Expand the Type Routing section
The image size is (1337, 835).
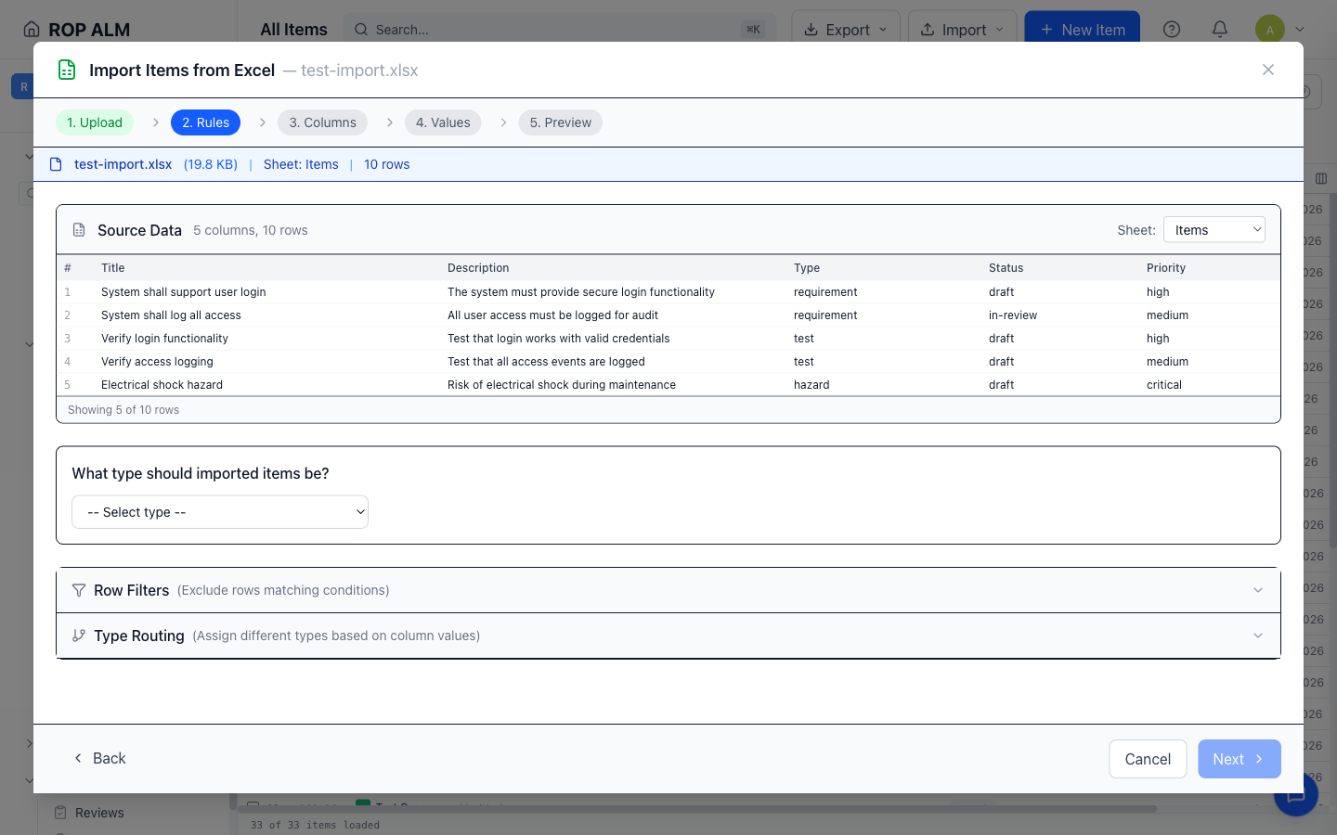point(668,636)
